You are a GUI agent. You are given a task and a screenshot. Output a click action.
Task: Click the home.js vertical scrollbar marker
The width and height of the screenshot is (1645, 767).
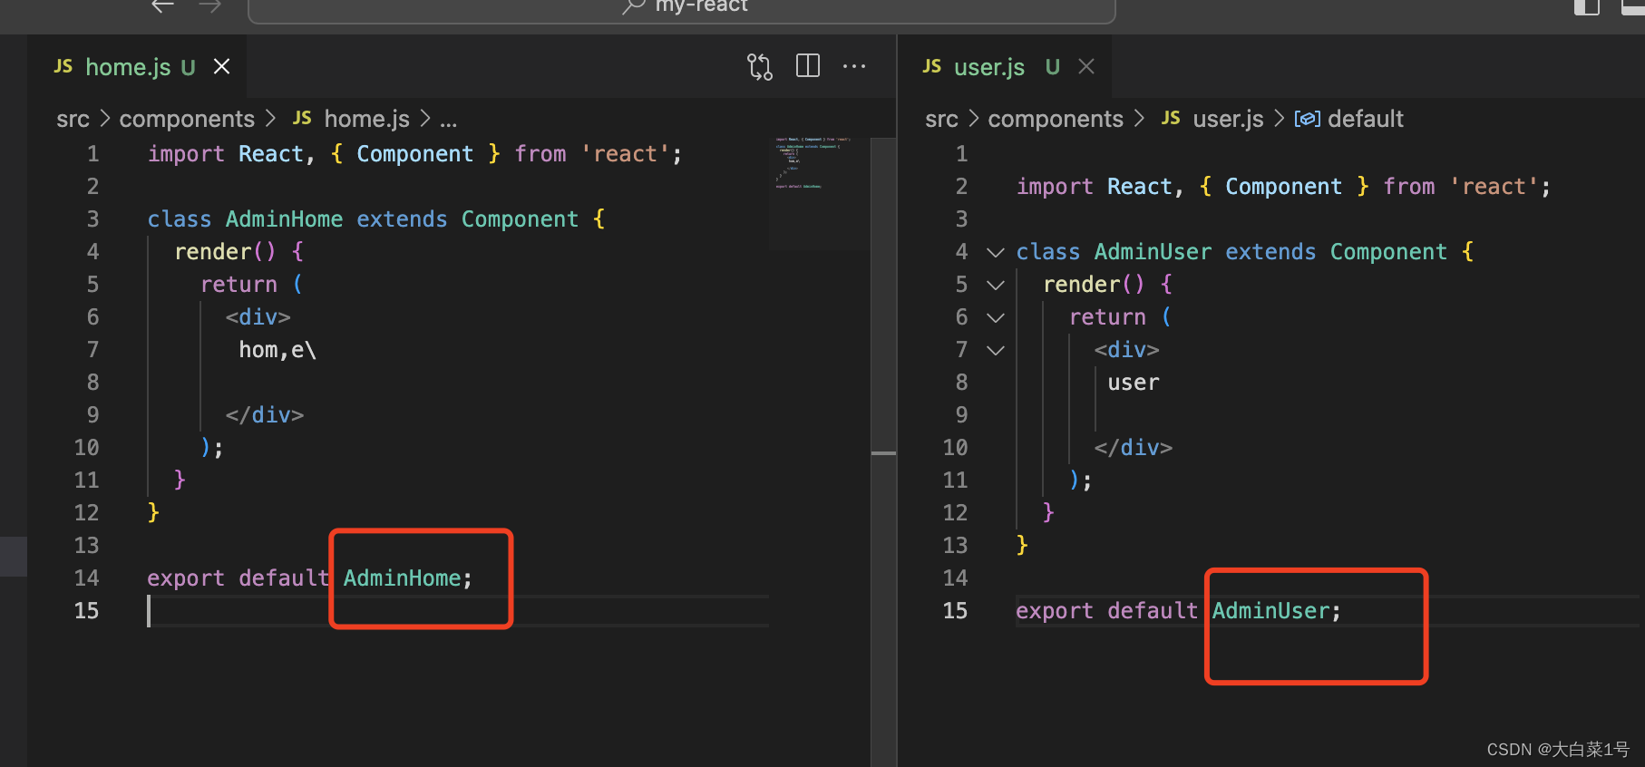pyautogui.click(x=883, y=452)
